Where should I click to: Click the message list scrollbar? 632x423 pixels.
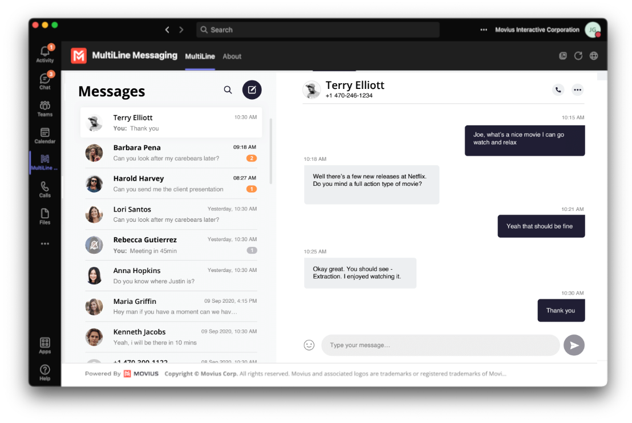pos(270,151)
